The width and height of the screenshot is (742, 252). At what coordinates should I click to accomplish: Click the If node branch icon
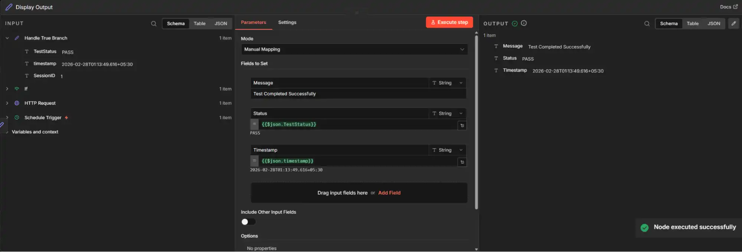coord(17,89)
